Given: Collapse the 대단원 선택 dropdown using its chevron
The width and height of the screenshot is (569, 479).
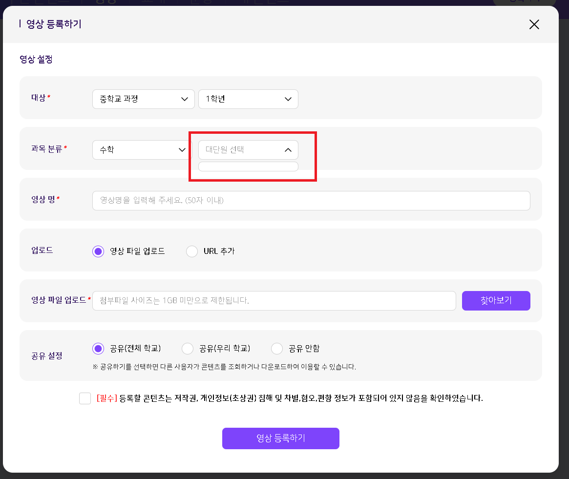Looking at the screenshot, I should coord(288,150).
